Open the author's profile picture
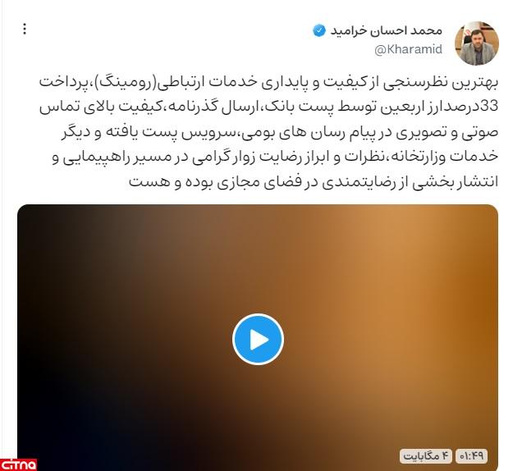 click(477, 43)
